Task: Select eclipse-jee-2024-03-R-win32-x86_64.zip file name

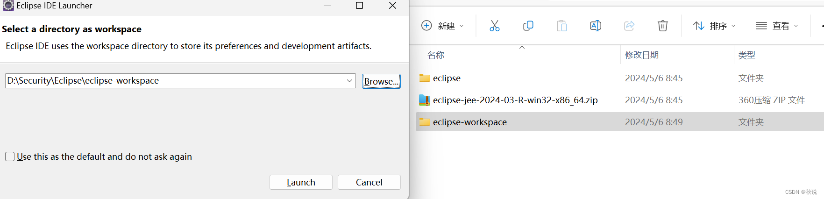Action: coord(515,100)
